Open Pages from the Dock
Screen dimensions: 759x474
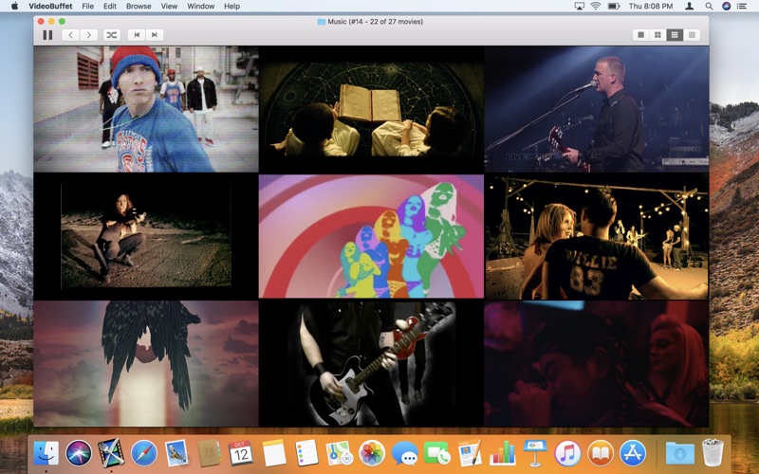point(470,453)
